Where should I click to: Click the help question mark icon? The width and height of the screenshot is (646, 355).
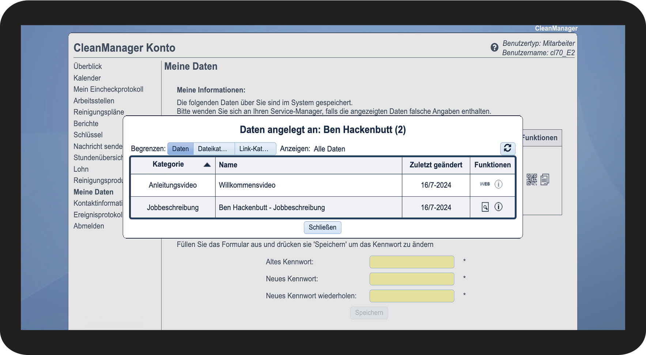[494, 48]
